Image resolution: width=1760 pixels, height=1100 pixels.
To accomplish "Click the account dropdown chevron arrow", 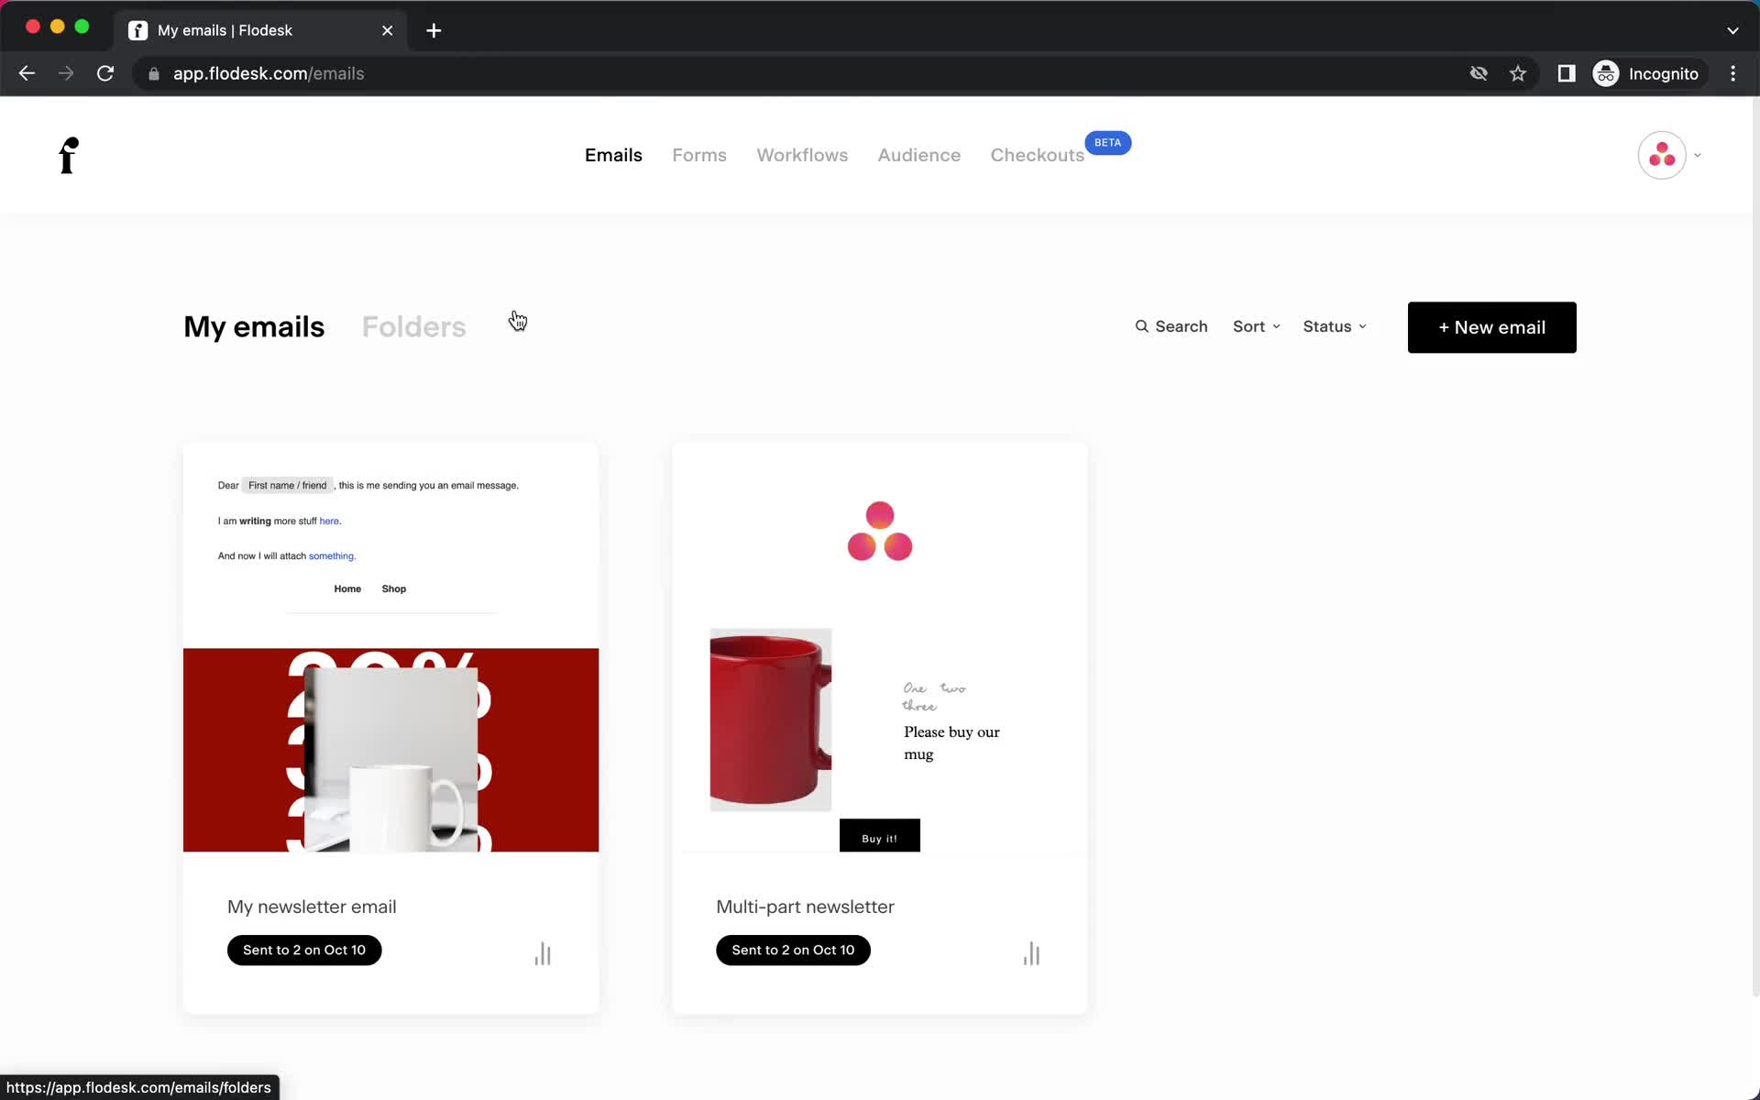I will tap(1698, 155).
